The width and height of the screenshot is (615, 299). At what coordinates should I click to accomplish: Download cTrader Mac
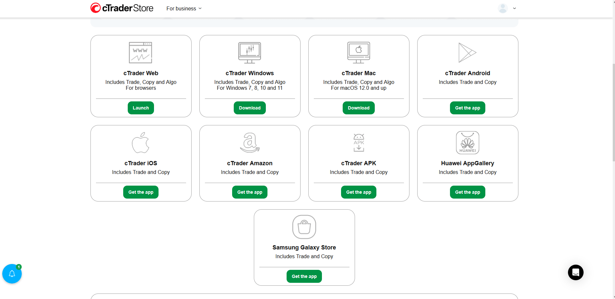point(359,108)
